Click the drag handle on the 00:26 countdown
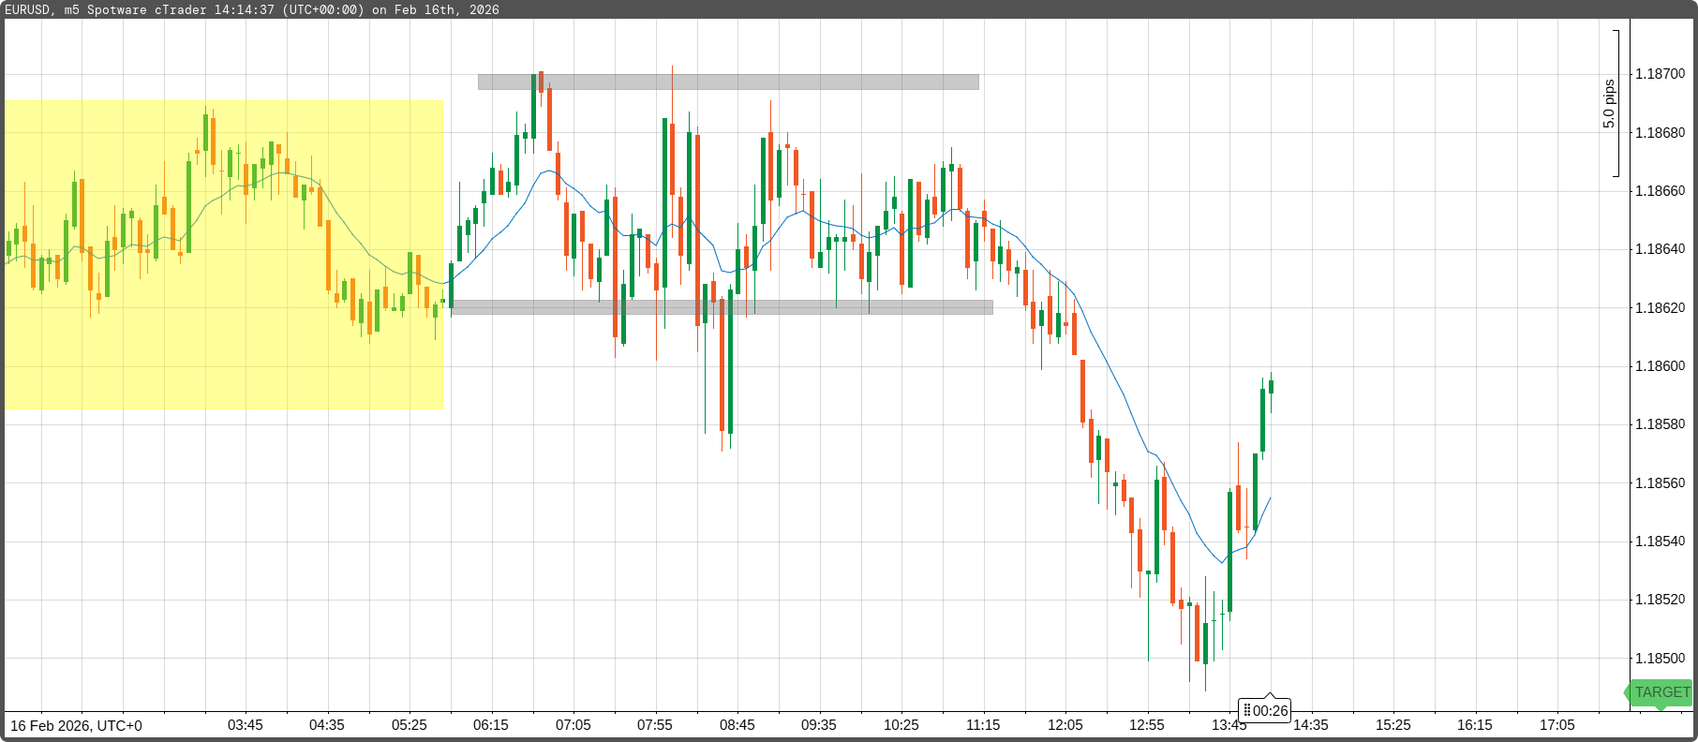Image resolution: width=1698 pixels, height=742 pixels. 1247,710
